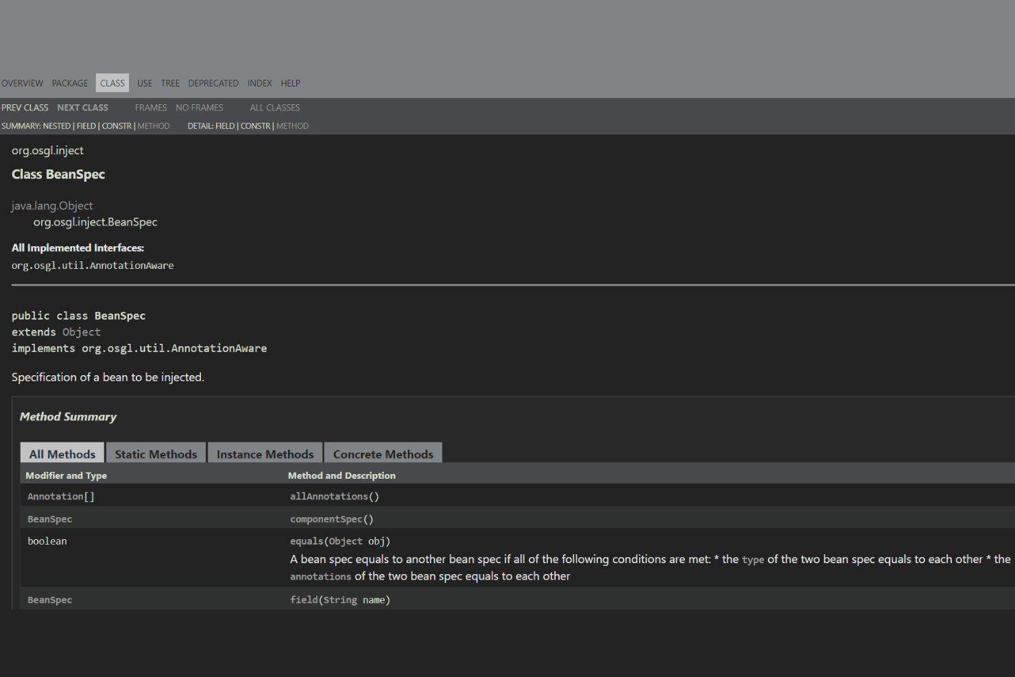
Task: Switch to the Static Methods tab
Action: point(156,453)
